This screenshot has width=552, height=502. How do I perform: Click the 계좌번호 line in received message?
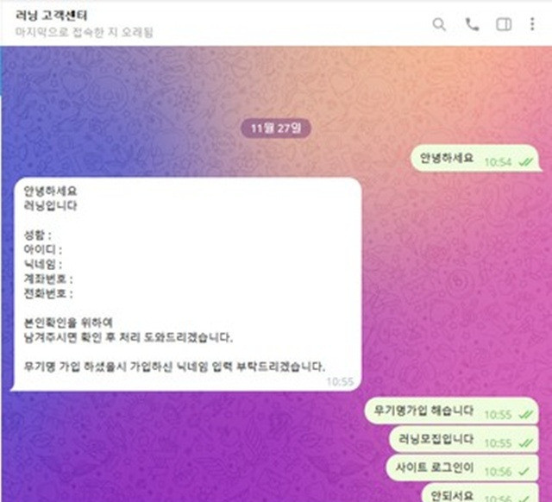coord(48,279)
